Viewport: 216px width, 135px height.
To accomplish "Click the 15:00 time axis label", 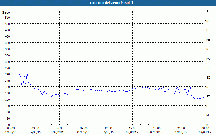I will click(132, 129).
